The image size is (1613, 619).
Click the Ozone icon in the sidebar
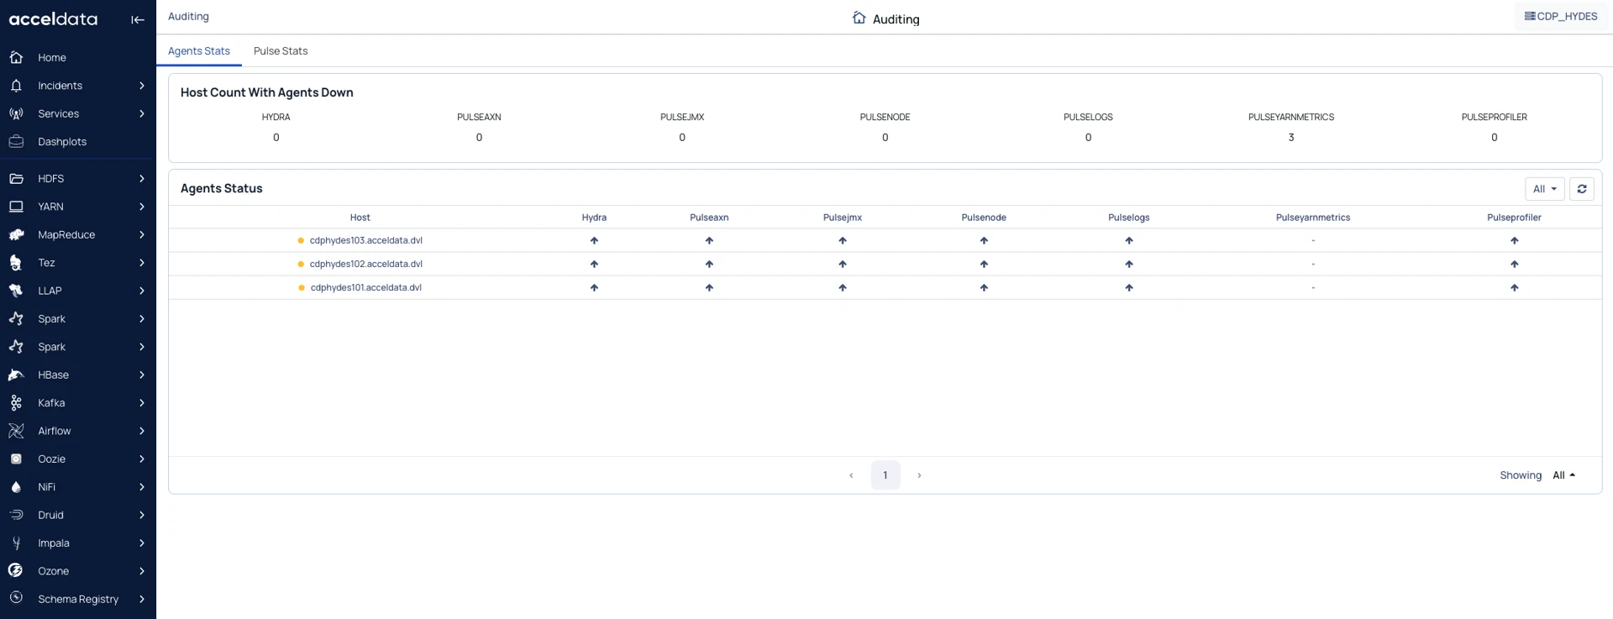[16, 571]
